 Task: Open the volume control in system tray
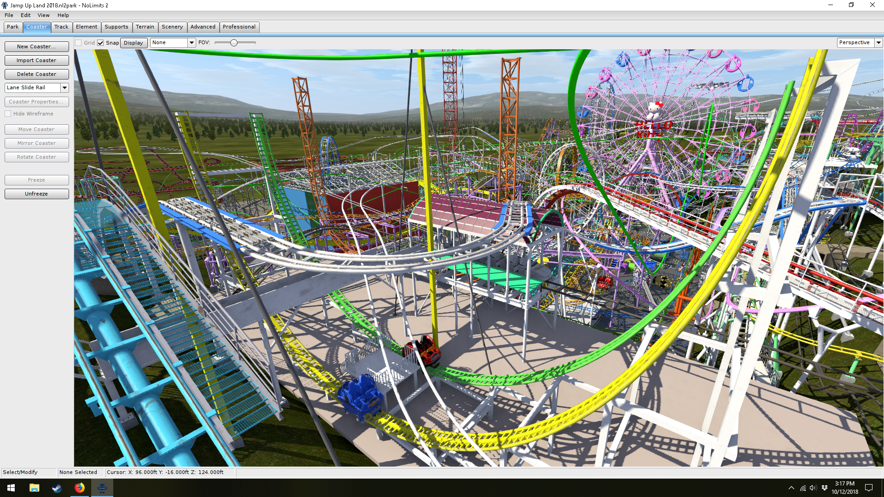[x=813, y=488]
